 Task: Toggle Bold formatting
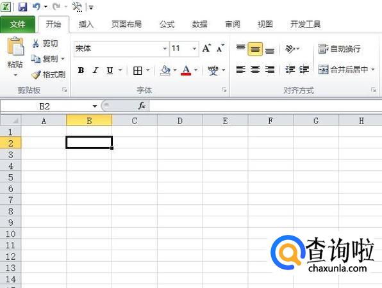81,70
